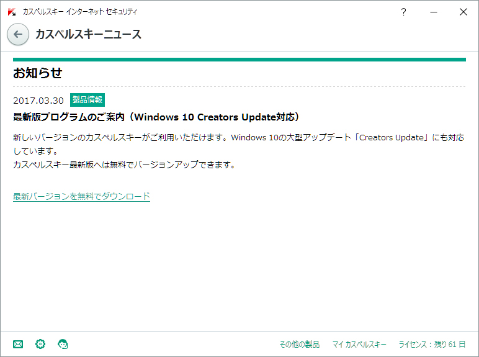Open the マイ カスペルスキー link
This screenshot has width=479, height=357.
point(359,345)
